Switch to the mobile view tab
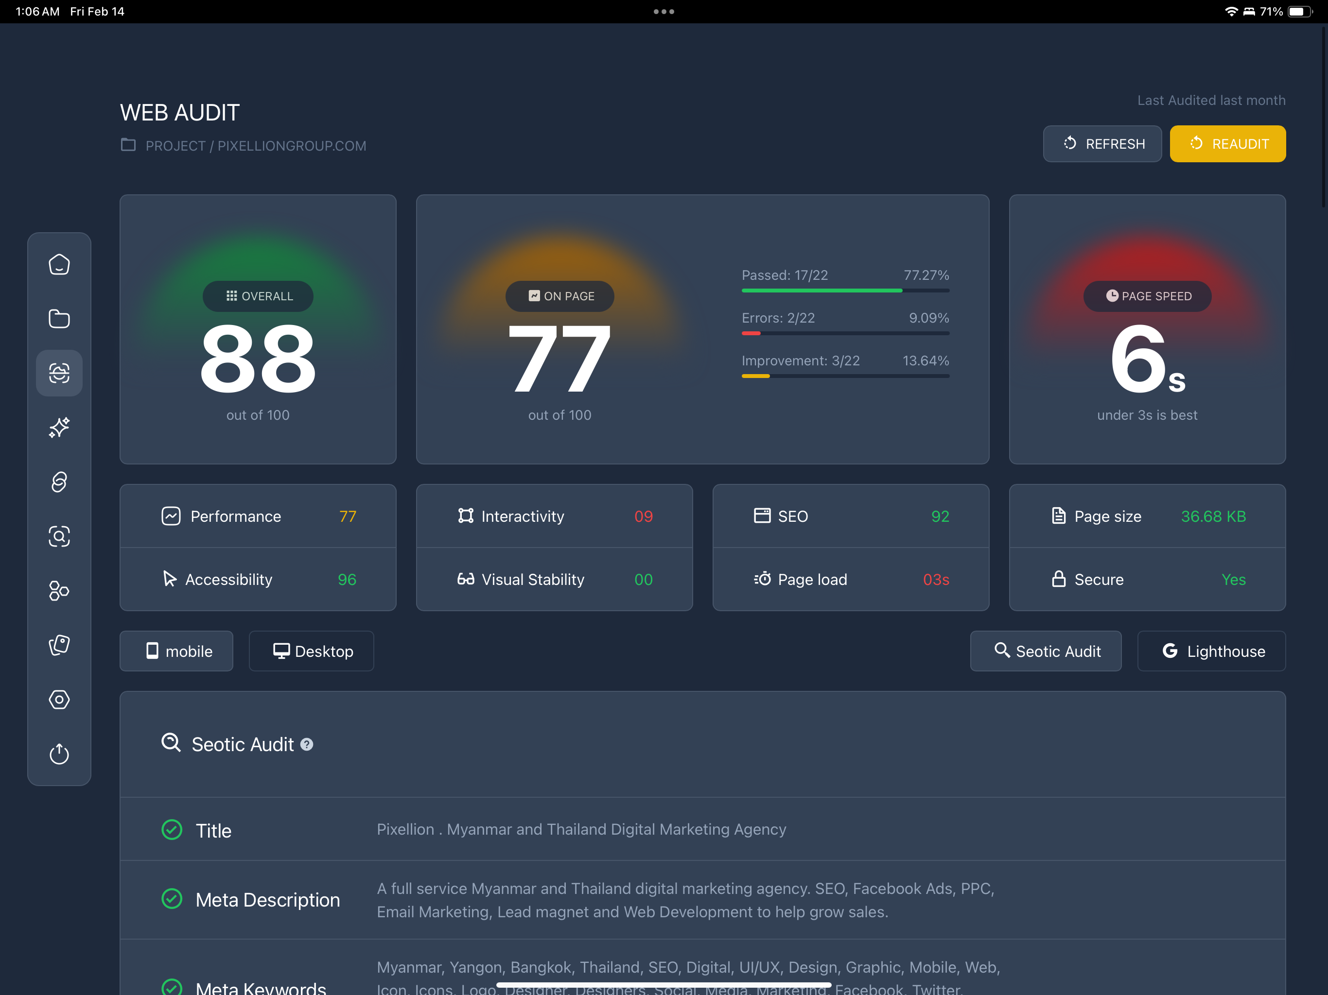1328x995 pixels. tap(176, 651)
